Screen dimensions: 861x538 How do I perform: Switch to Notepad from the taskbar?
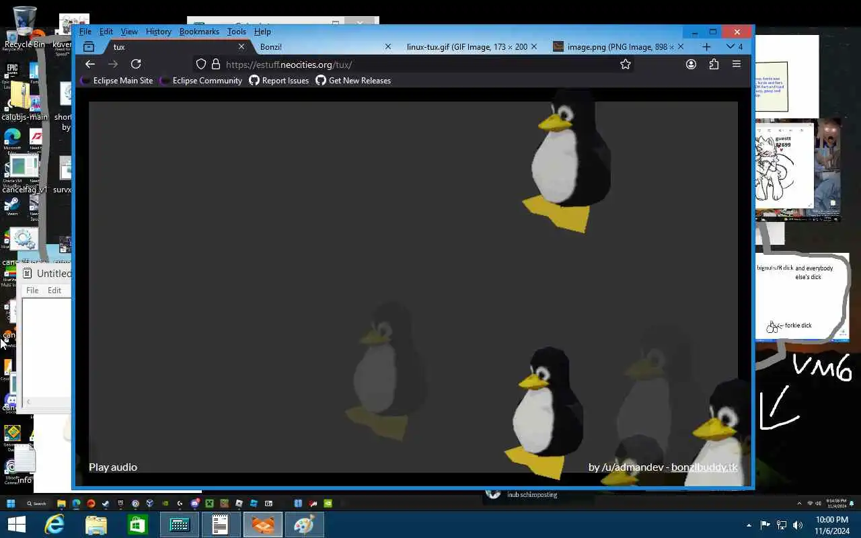click(221, 525)
